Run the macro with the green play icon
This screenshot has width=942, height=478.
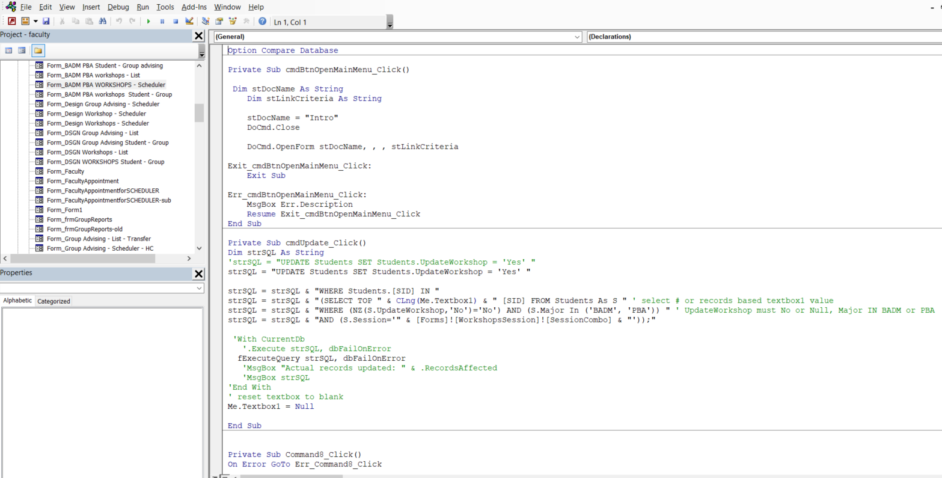(148, 21)
